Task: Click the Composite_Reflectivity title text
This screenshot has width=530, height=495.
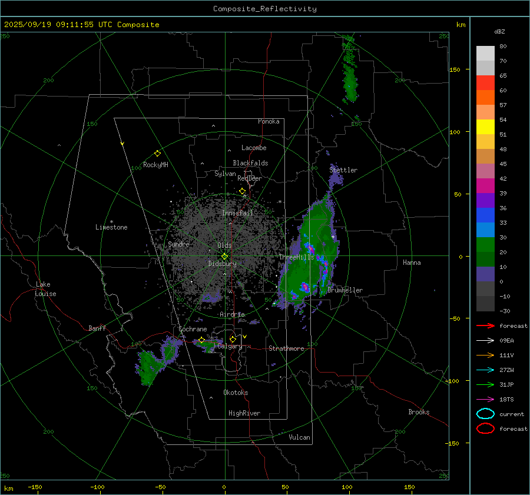Action: tap(264, 9)
